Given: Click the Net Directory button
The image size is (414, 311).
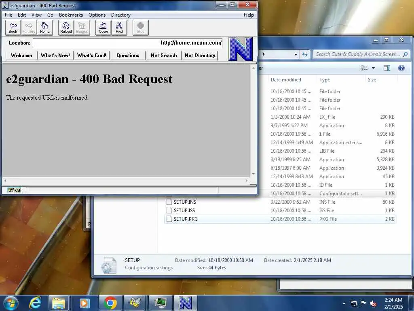Looking at the screenshot, I should point(200,55).
